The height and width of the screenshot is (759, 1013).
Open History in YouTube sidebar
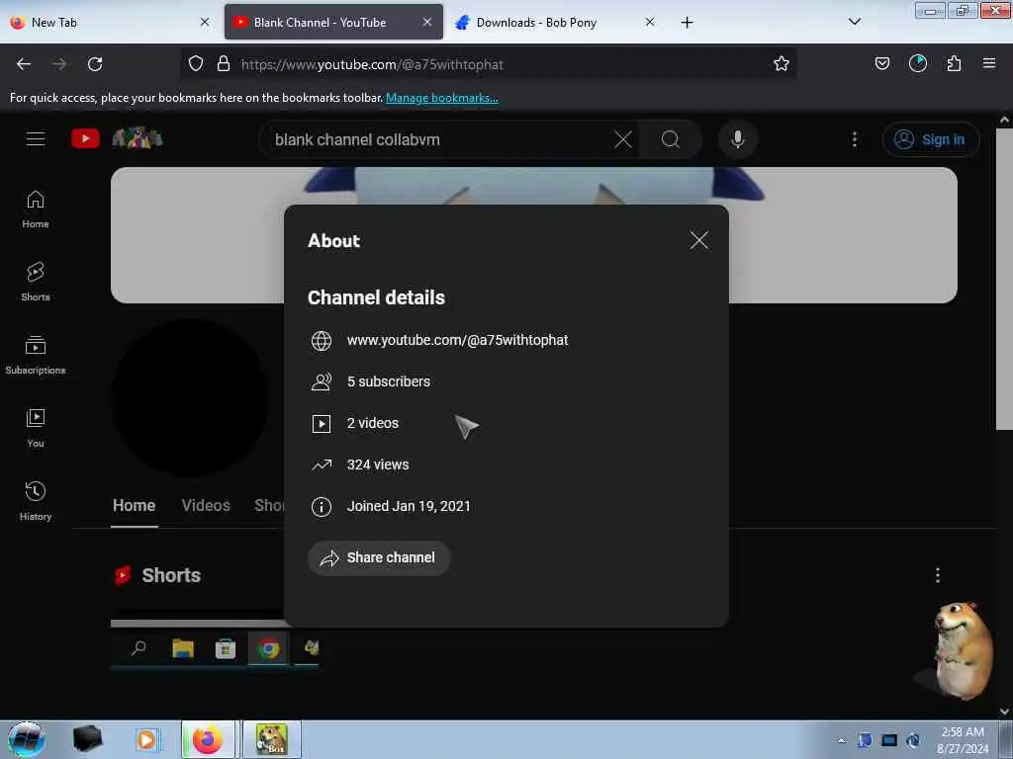[x=36, y=501]
